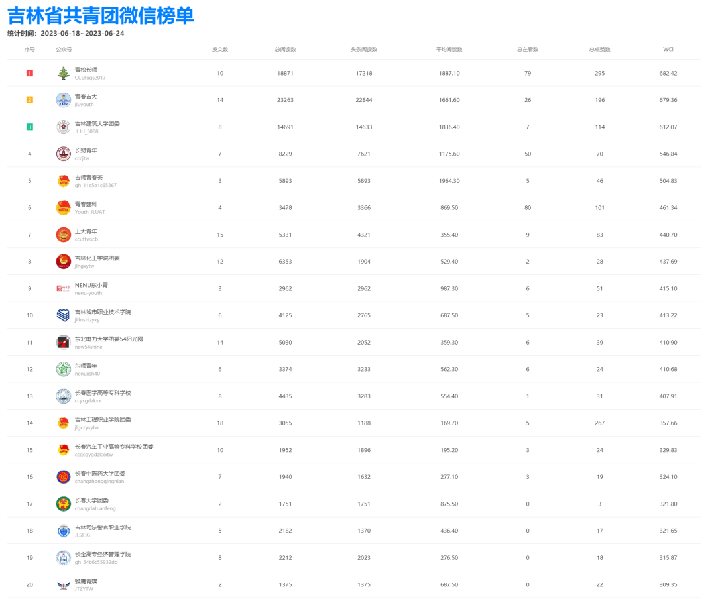Open the 青春吉大 account name link
The height and width of the screenshot is (611, 716).
point(86,97)
